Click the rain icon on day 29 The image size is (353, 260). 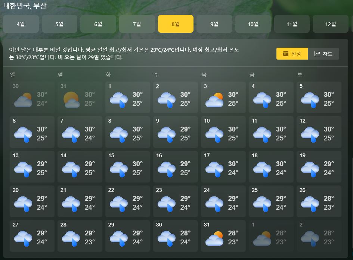coord(119,238)
